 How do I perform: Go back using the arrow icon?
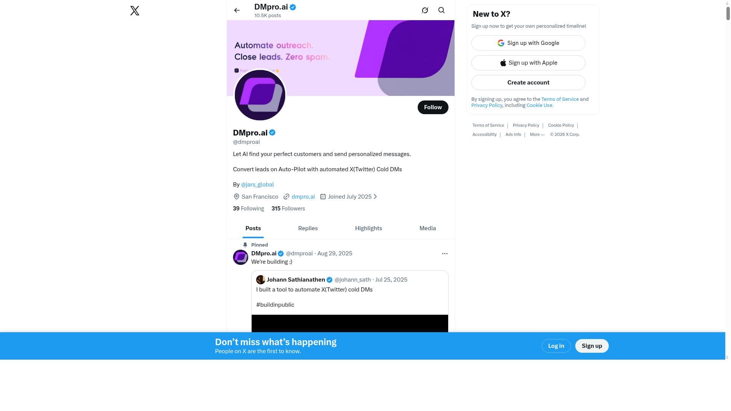click(x=237, y=10)
